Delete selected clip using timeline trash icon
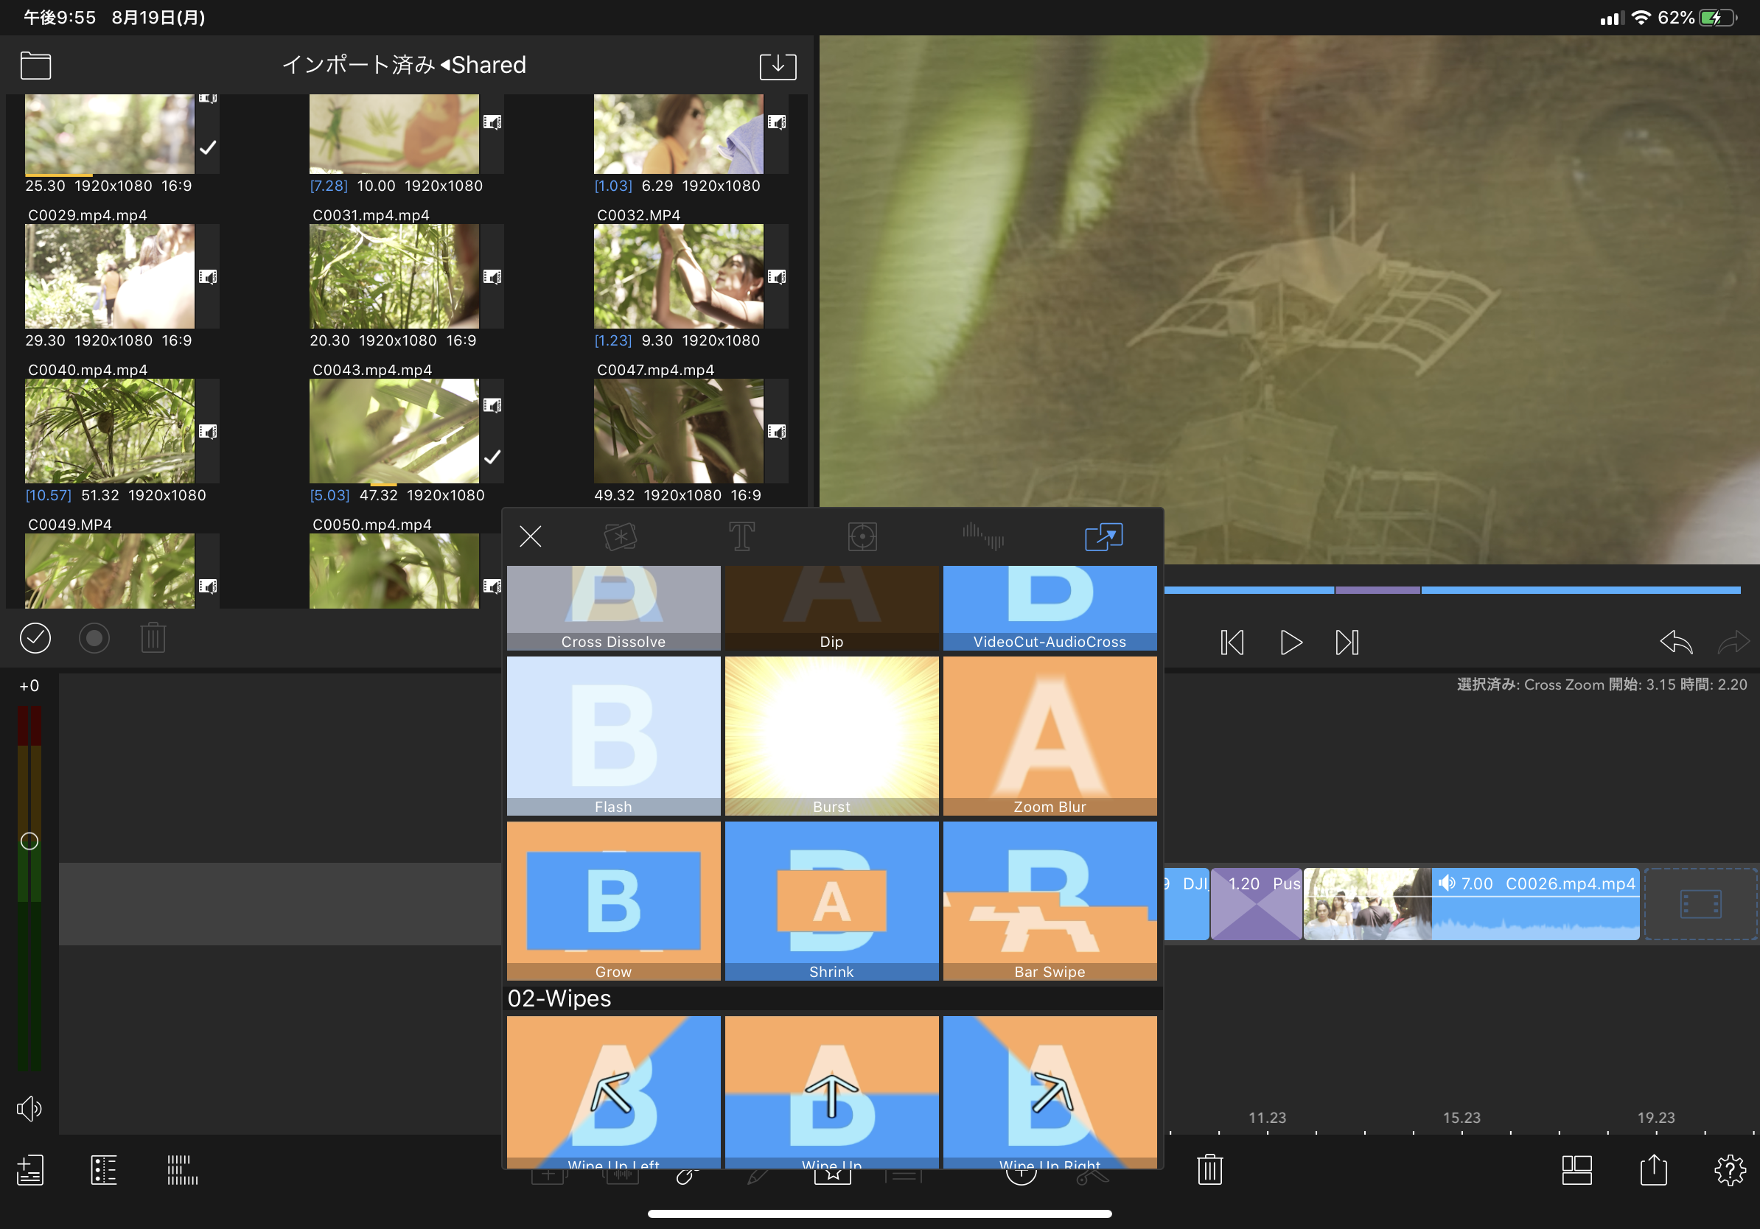This screenshot has height=1229, width=1760. [1209, 1170]
